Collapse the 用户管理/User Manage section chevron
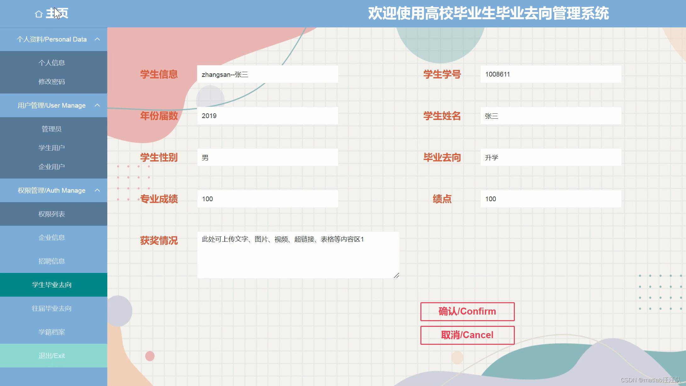 coord(97,105)
